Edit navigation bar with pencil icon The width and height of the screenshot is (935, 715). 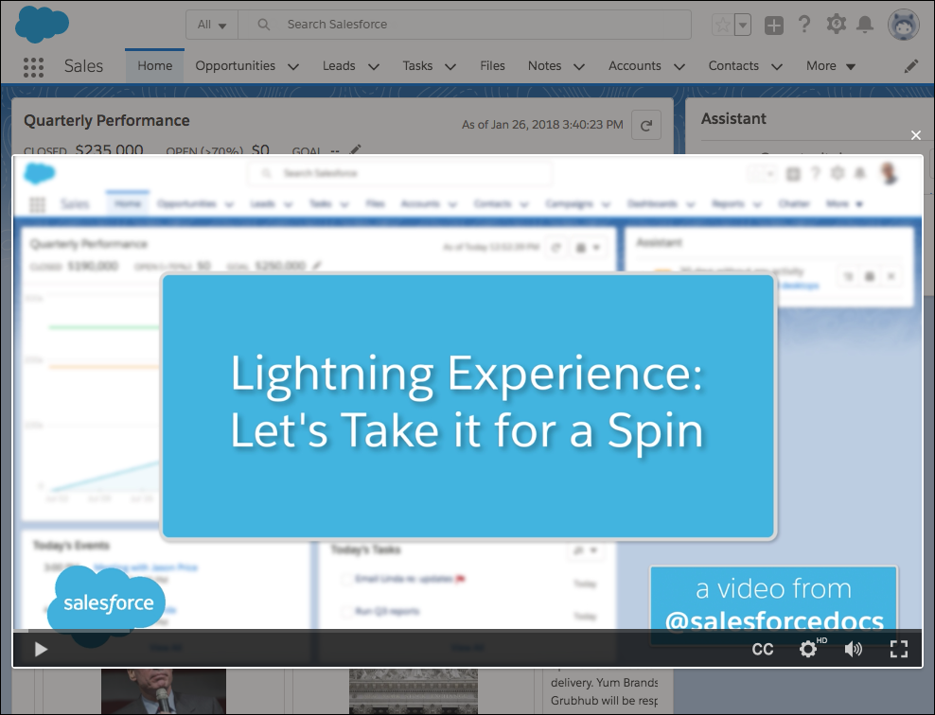(911, 66)
